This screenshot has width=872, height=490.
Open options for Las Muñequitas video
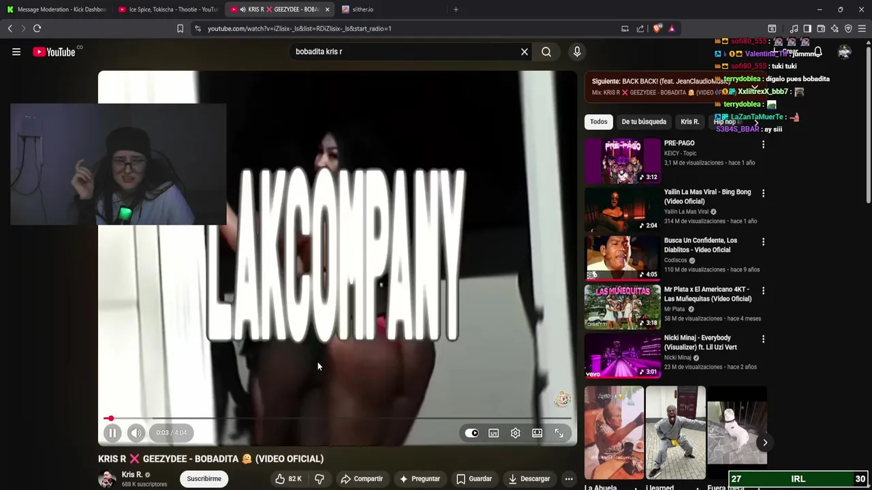[763, 291]
